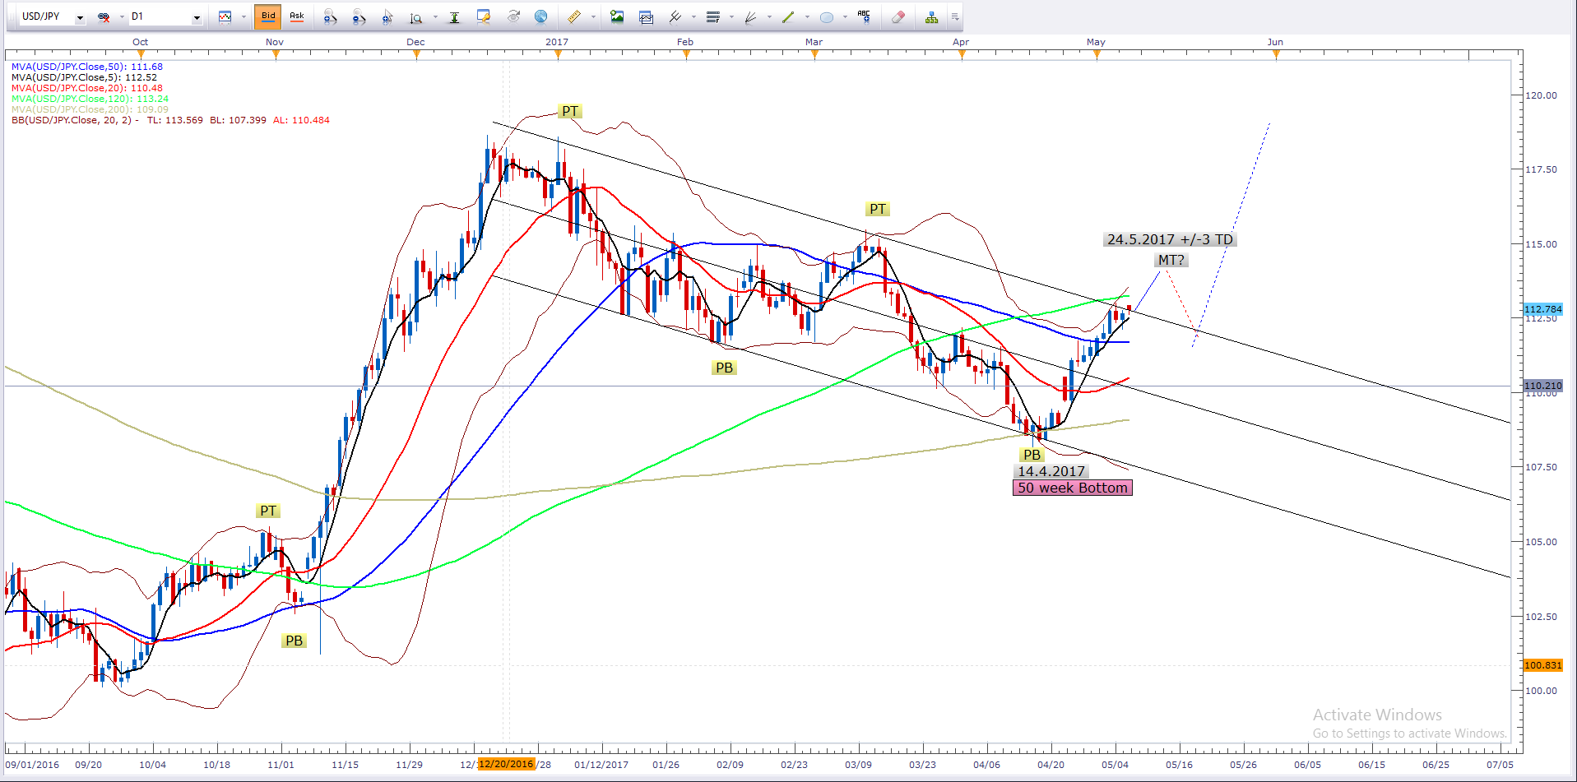1577x782 pixels.
Task: Expand the chart type dropdown arrow
Action: [x=244, y=17]
